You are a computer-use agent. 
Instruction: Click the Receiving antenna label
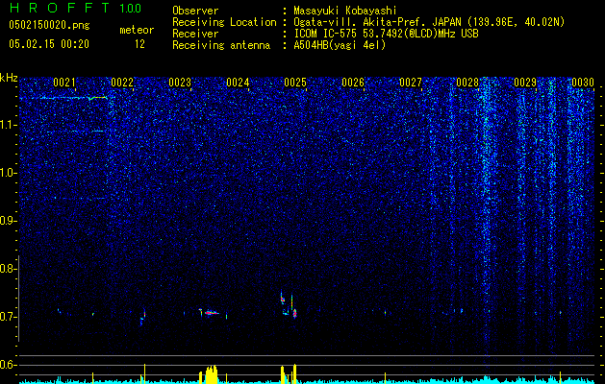[221, 45]
